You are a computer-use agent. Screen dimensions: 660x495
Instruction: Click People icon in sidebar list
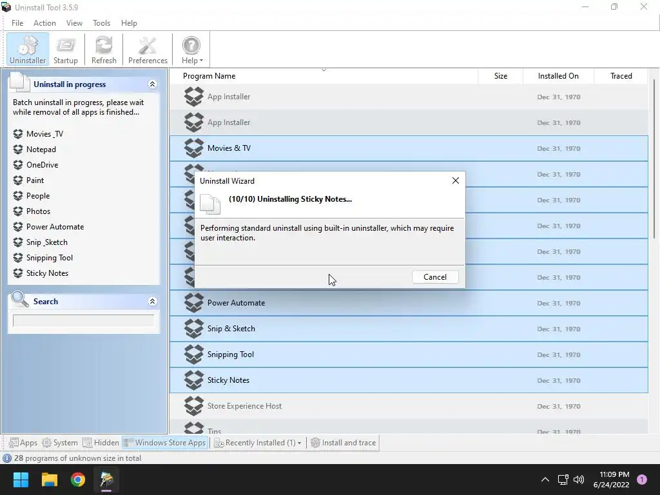click(x=17, y=196)
